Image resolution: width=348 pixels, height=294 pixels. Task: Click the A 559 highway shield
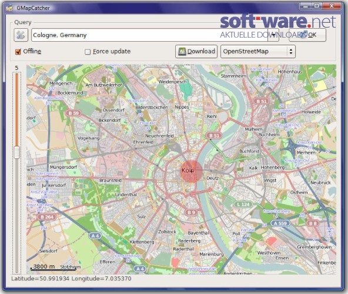click(x=280, y=223)
